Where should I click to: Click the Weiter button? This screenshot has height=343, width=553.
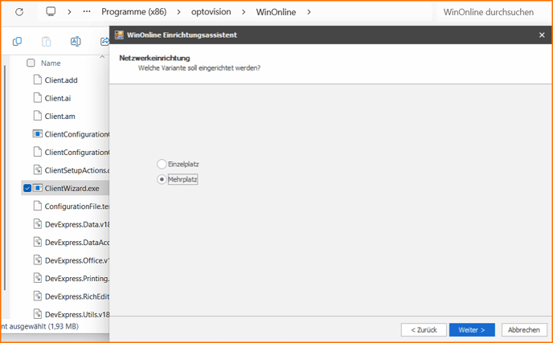pyautogui.click(x=472, y=330)
